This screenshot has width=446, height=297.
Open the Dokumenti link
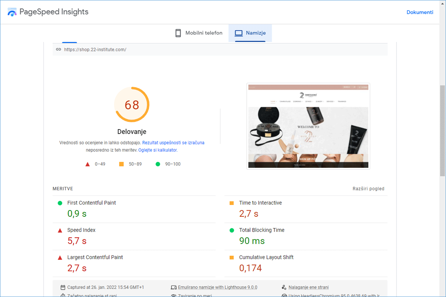tap(420, 12)
